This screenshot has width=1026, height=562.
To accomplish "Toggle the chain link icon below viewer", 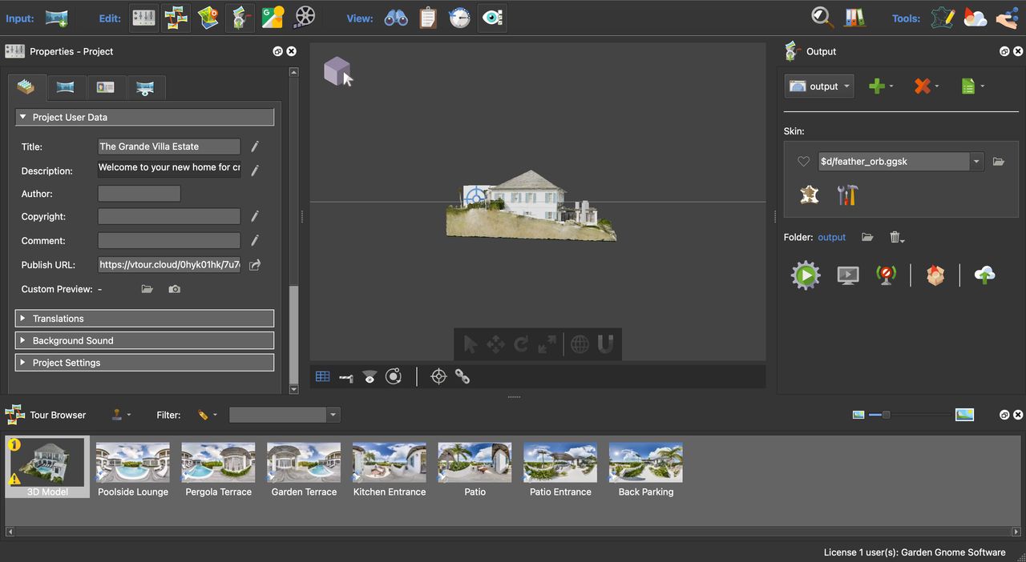I will click(463, 376).
